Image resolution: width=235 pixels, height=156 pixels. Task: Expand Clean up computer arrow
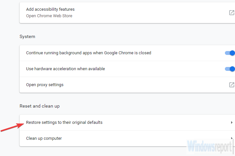232,138
